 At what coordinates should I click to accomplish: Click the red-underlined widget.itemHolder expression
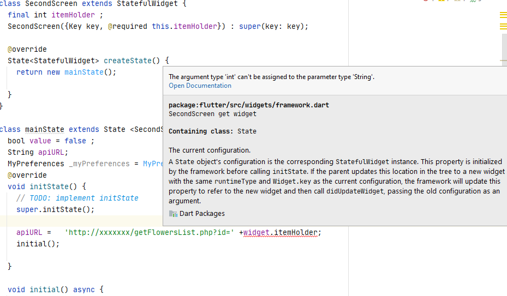point(281,233)
